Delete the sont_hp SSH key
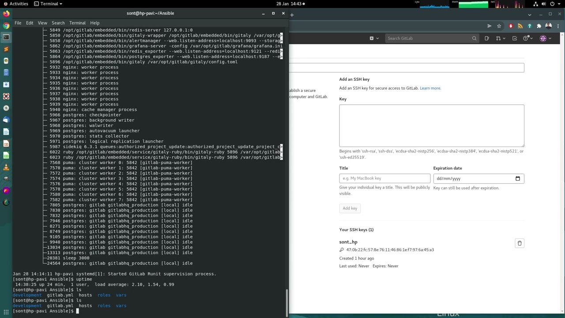Image resolution: width=565 pixels, height=318 pixels. tap(520, 243)
